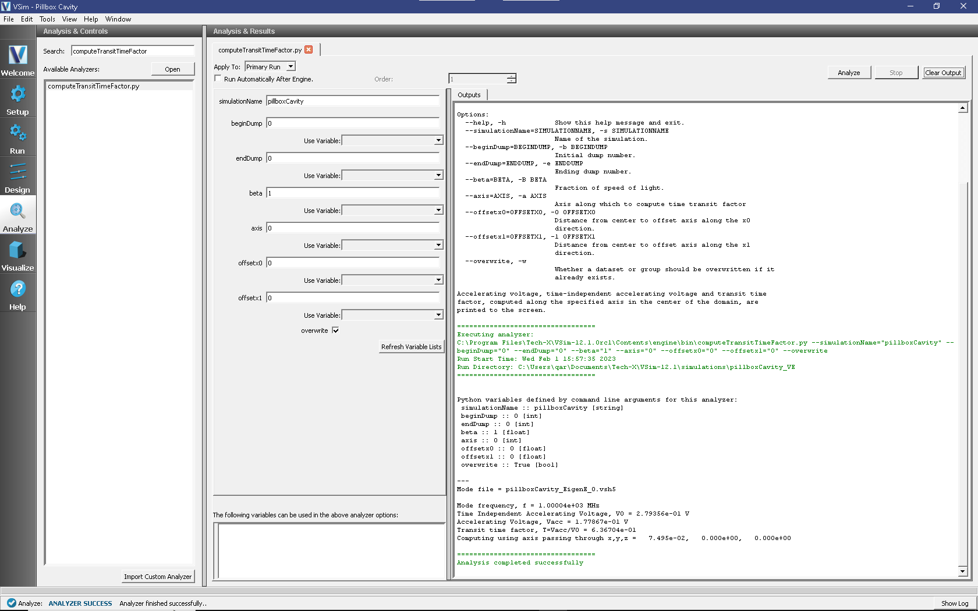Viewport: 978px width, 611px height.
Task: Click the Show Log button
Action: pyautogui.click(x=955, y=603)
